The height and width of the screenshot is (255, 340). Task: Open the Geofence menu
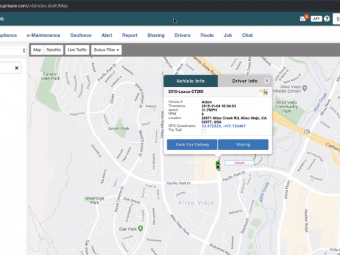coord(81,35)
